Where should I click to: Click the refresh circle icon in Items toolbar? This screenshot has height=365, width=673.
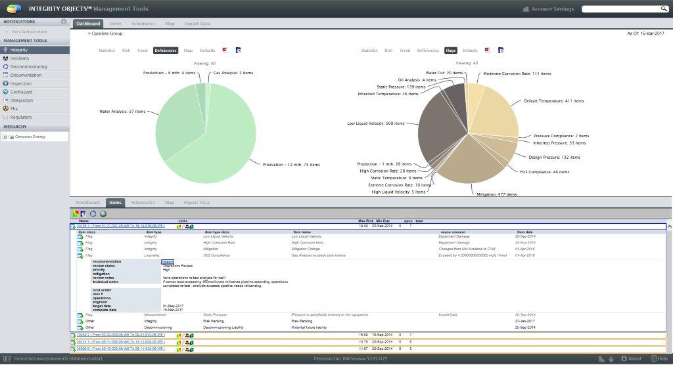93,213
